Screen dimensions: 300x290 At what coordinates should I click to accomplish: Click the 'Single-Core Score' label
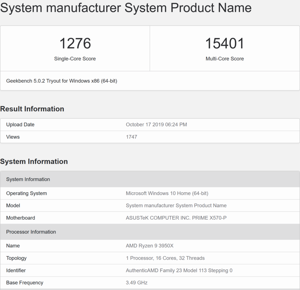click(x=75, y=59)
